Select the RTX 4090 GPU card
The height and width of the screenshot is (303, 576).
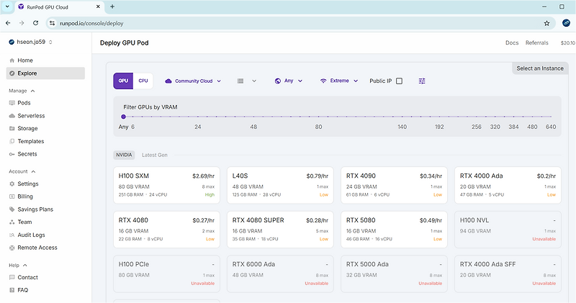[x=394, y=185]
